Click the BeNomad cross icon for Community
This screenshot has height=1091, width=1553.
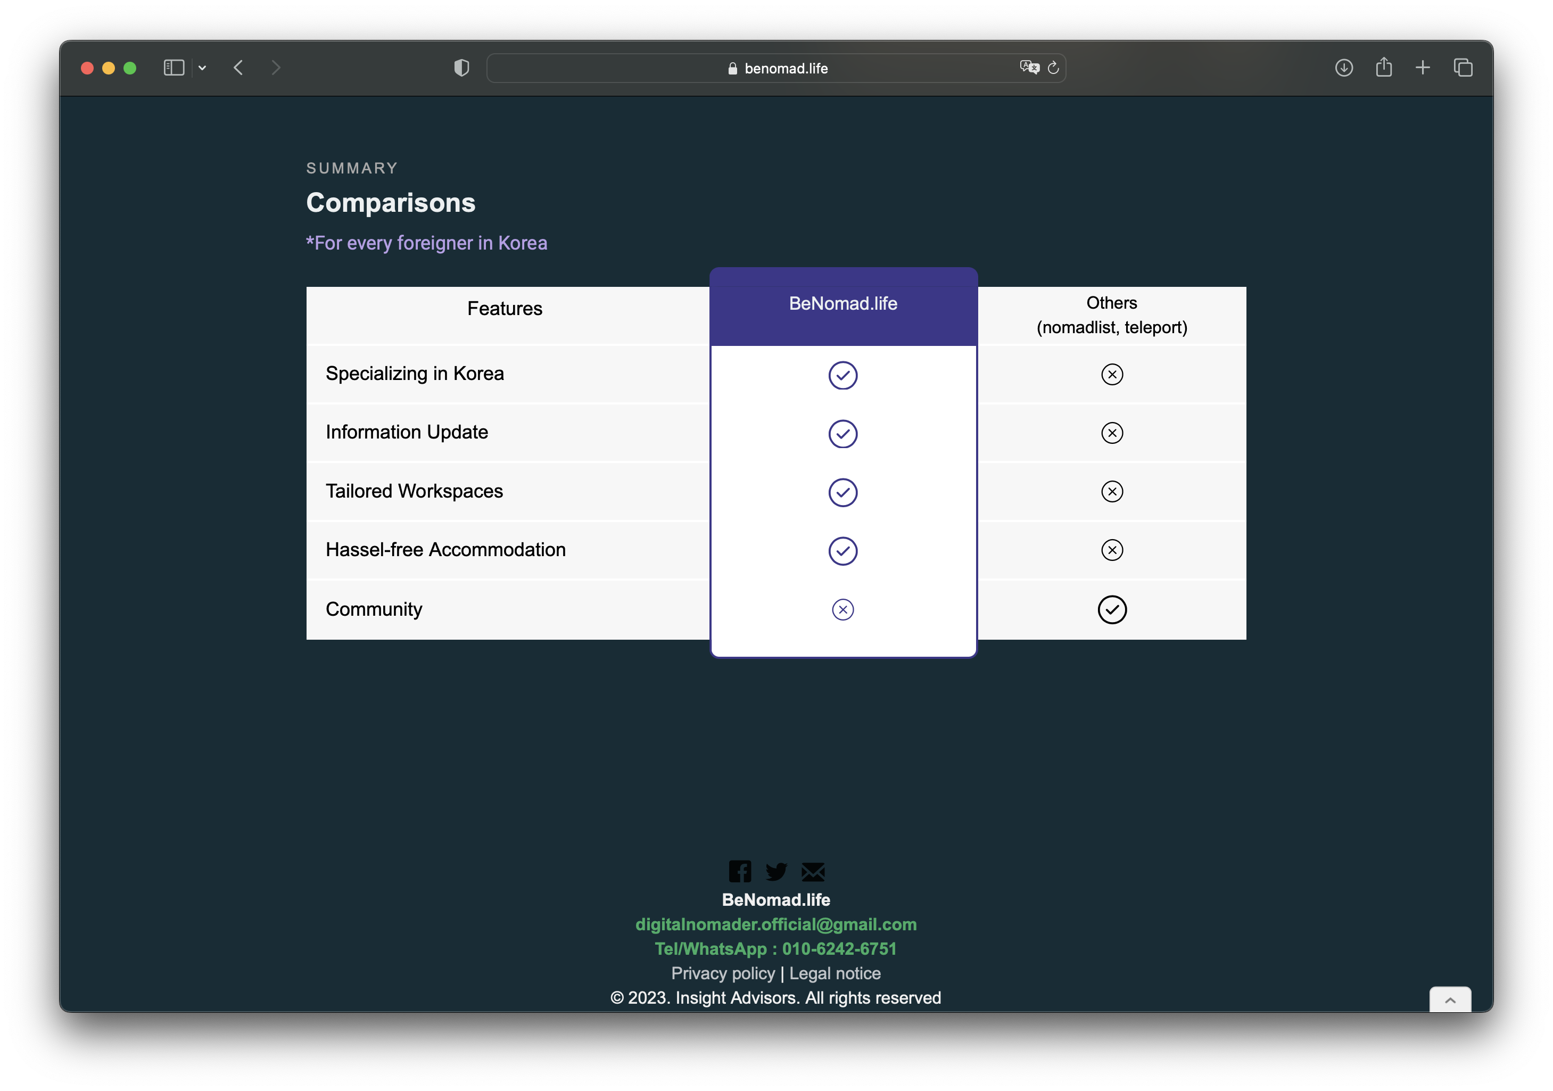(x=843, y=609)
